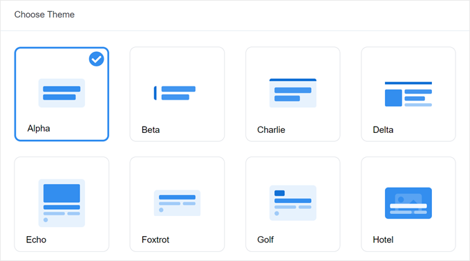Screen dimensions: 470x261
Task: Click the Alpha label text
Action: pyautogui.click(x=39, y=129)
